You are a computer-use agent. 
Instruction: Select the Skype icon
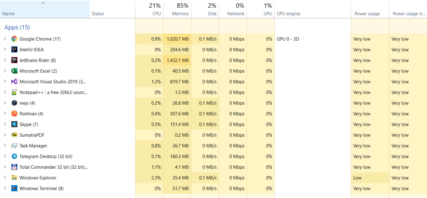click(x=14, y=124)
